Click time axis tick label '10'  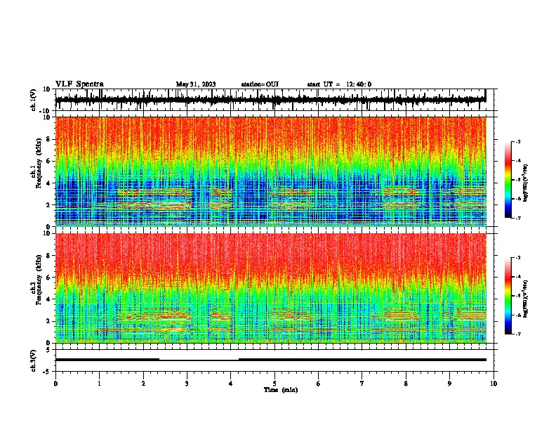[494, 384]
